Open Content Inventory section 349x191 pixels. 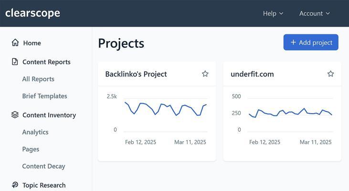tap(49, 115)
